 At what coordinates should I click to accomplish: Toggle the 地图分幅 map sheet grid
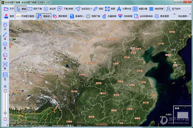point(140,9)
